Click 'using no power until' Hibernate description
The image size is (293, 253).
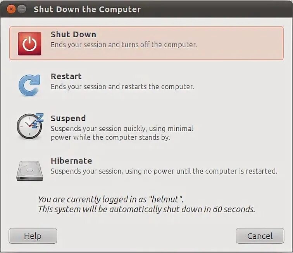tap(164, 171)
